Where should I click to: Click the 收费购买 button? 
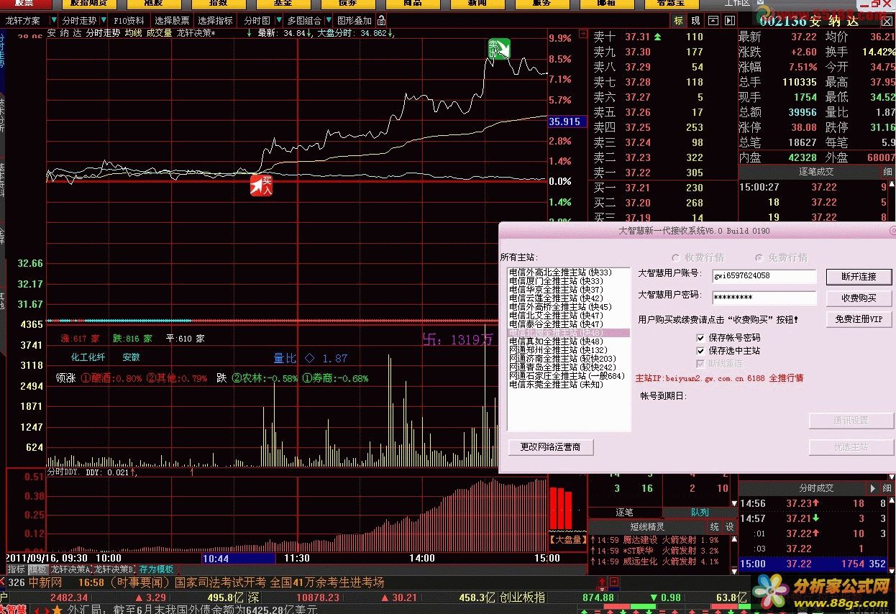pos(858,298)
